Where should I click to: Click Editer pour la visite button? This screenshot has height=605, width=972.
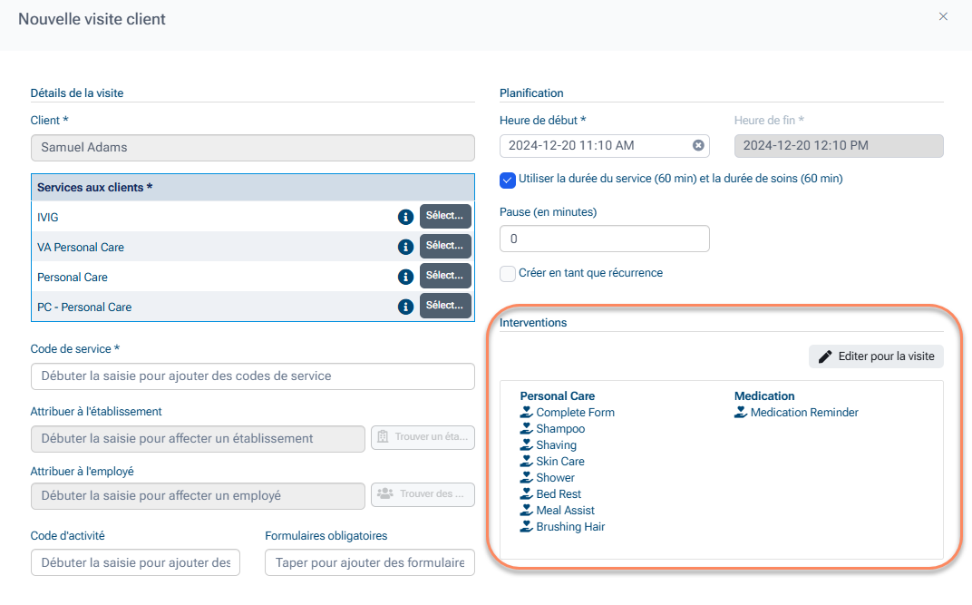[876, 356]
